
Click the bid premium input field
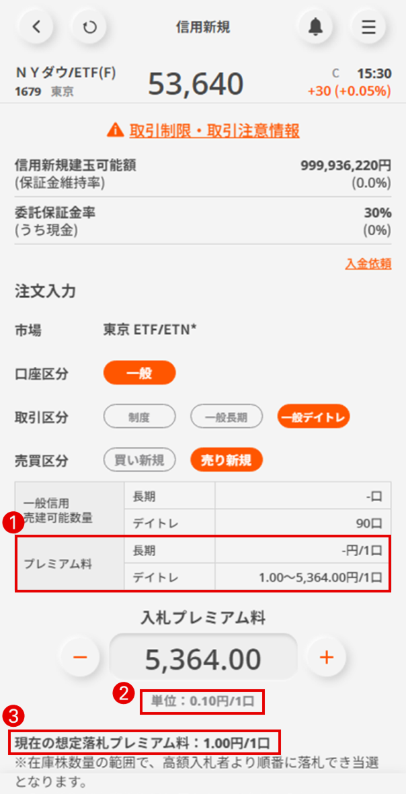[x=203, y=660]
